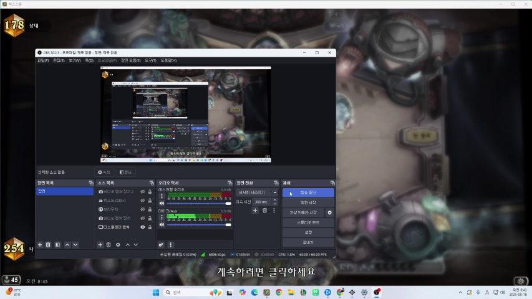The height and width of the screenshot is (299, 532).
Task: Open the Windows Start button
Action: pyautogui.click(x=156, y=292)
